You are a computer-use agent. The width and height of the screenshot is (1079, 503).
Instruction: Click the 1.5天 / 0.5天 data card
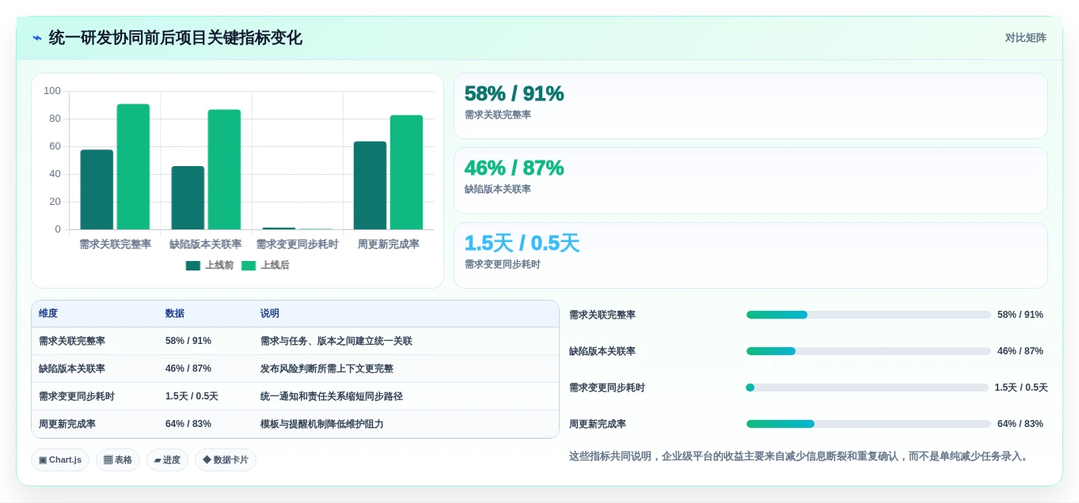point(750,255)
